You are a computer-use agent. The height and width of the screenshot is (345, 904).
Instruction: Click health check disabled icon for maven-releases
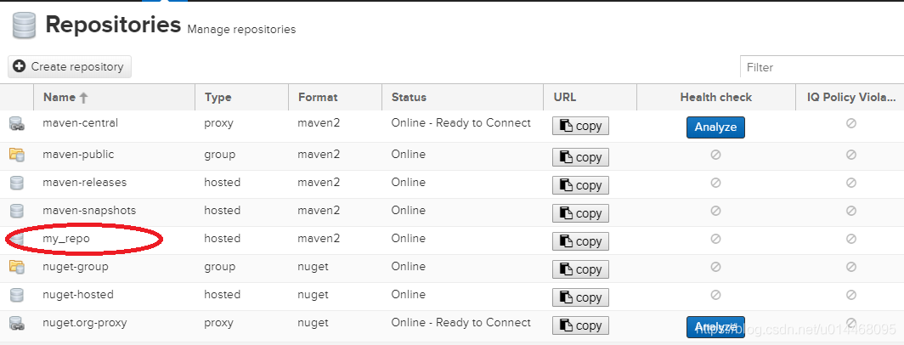715,183
